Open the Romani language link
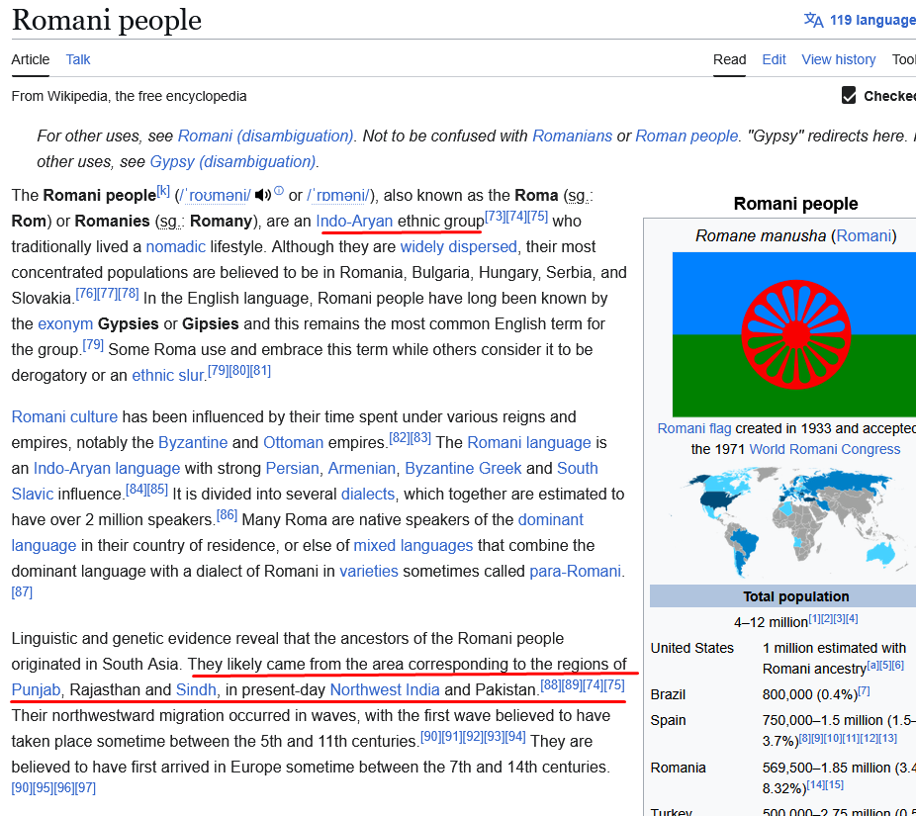The height and width of the screenshot is (816, 916). point(529,442)
